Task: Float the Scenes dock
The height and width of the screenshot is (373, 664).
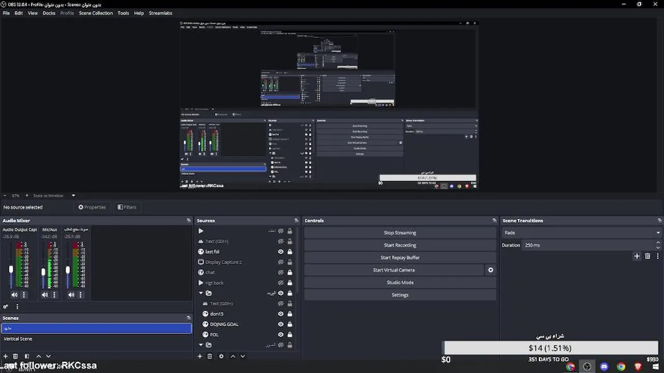Action: click(189, 318)
